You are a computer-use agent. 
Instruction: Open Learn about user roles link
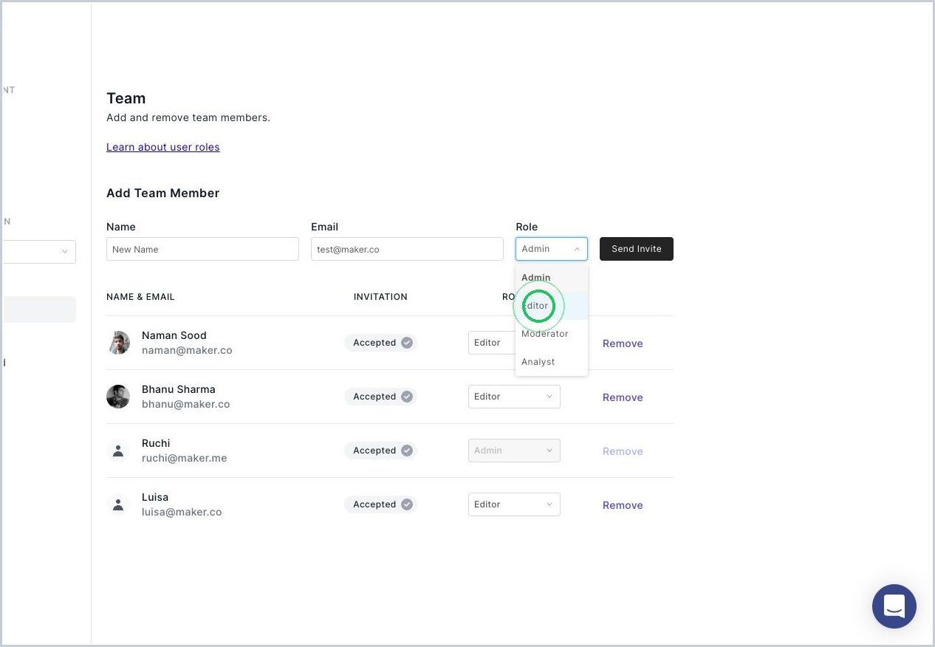coord(163,147)
